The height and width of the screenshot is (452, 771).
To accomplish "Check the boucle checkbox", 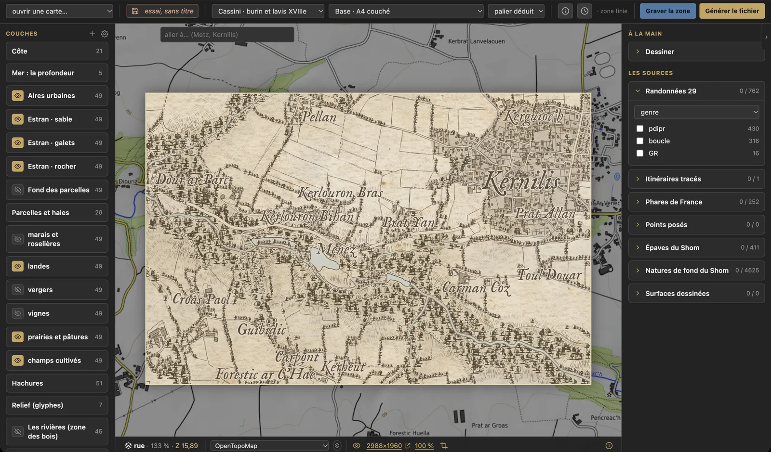I will [640, 141].
